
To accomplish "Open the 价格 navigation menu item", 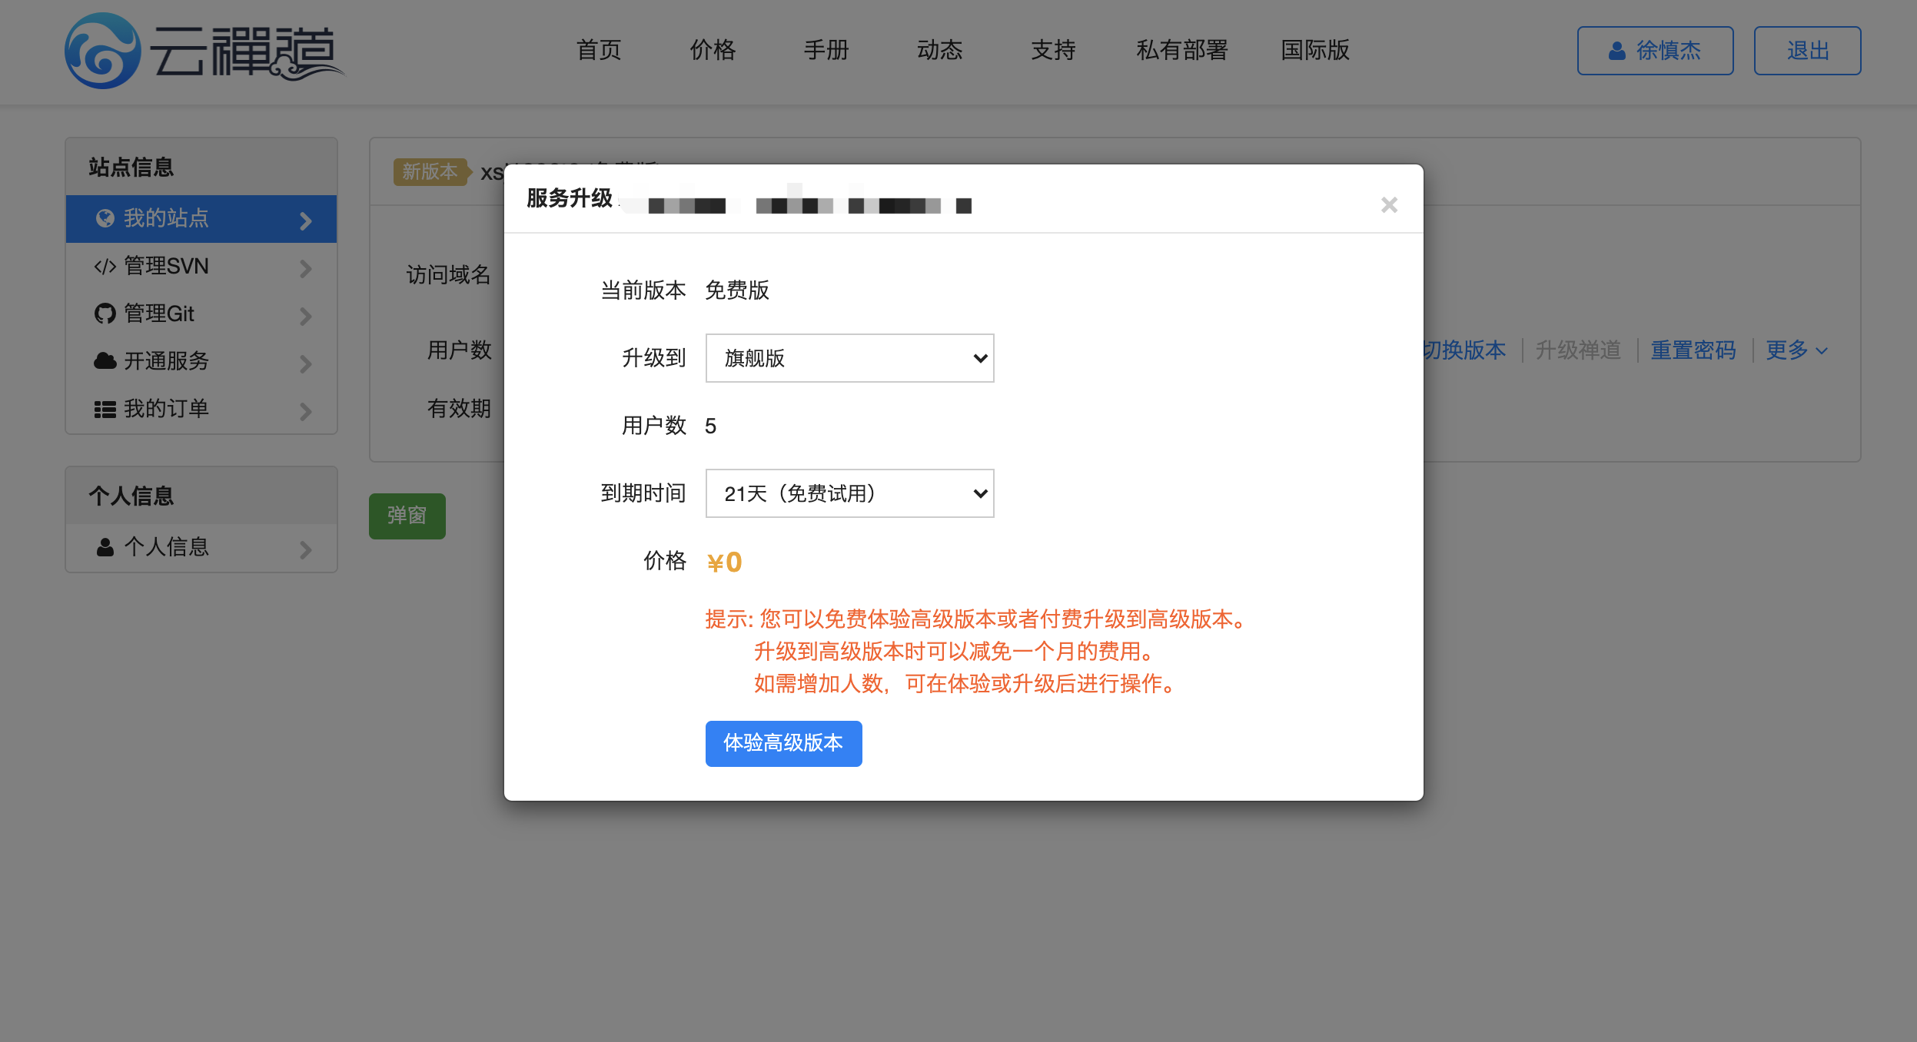I will tap(713, 51).
